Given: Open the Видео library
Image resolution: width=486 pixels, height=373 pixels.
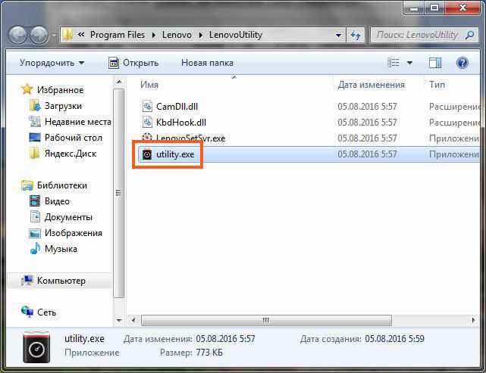Looking at the screenshot, I should pyautogui.click(x=57, y=201).
